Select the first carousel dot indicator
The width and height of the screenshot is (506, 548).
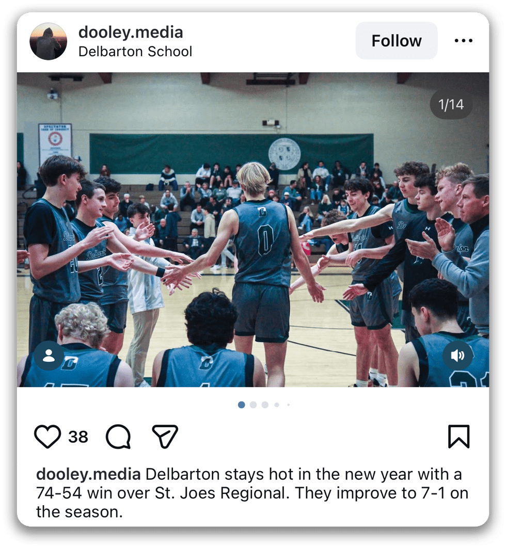tap(241, 405)
